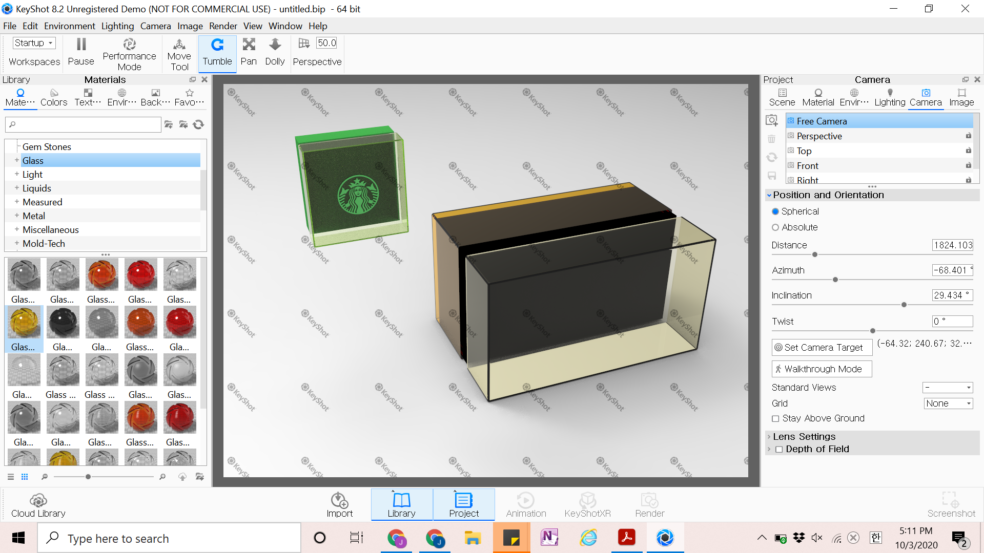Enable Stay Above Ground checkbox
The image size is (984, 553).
775,419
